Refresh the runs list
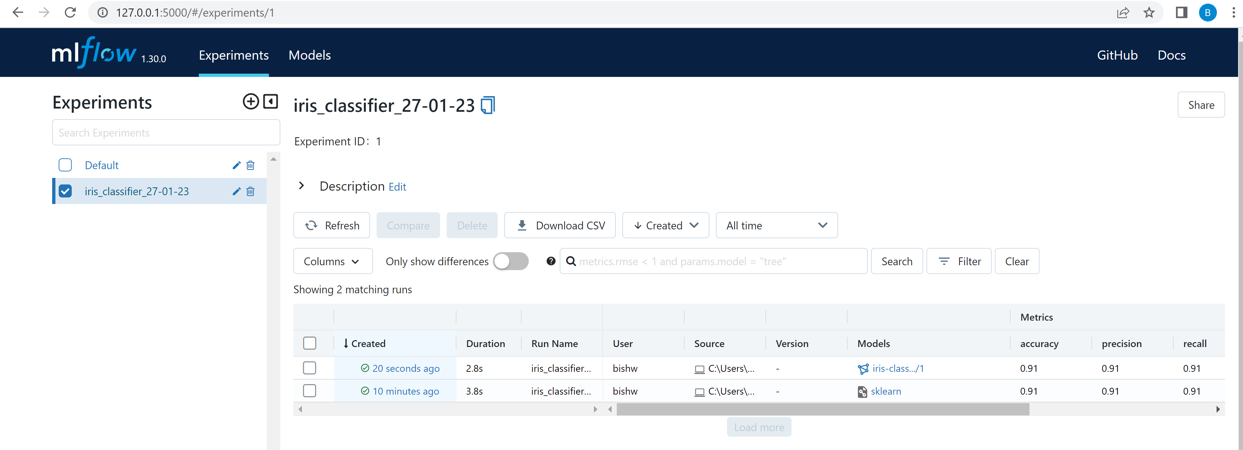The height and width of the screenshot is (450, 1243). [x=332, y=225]
